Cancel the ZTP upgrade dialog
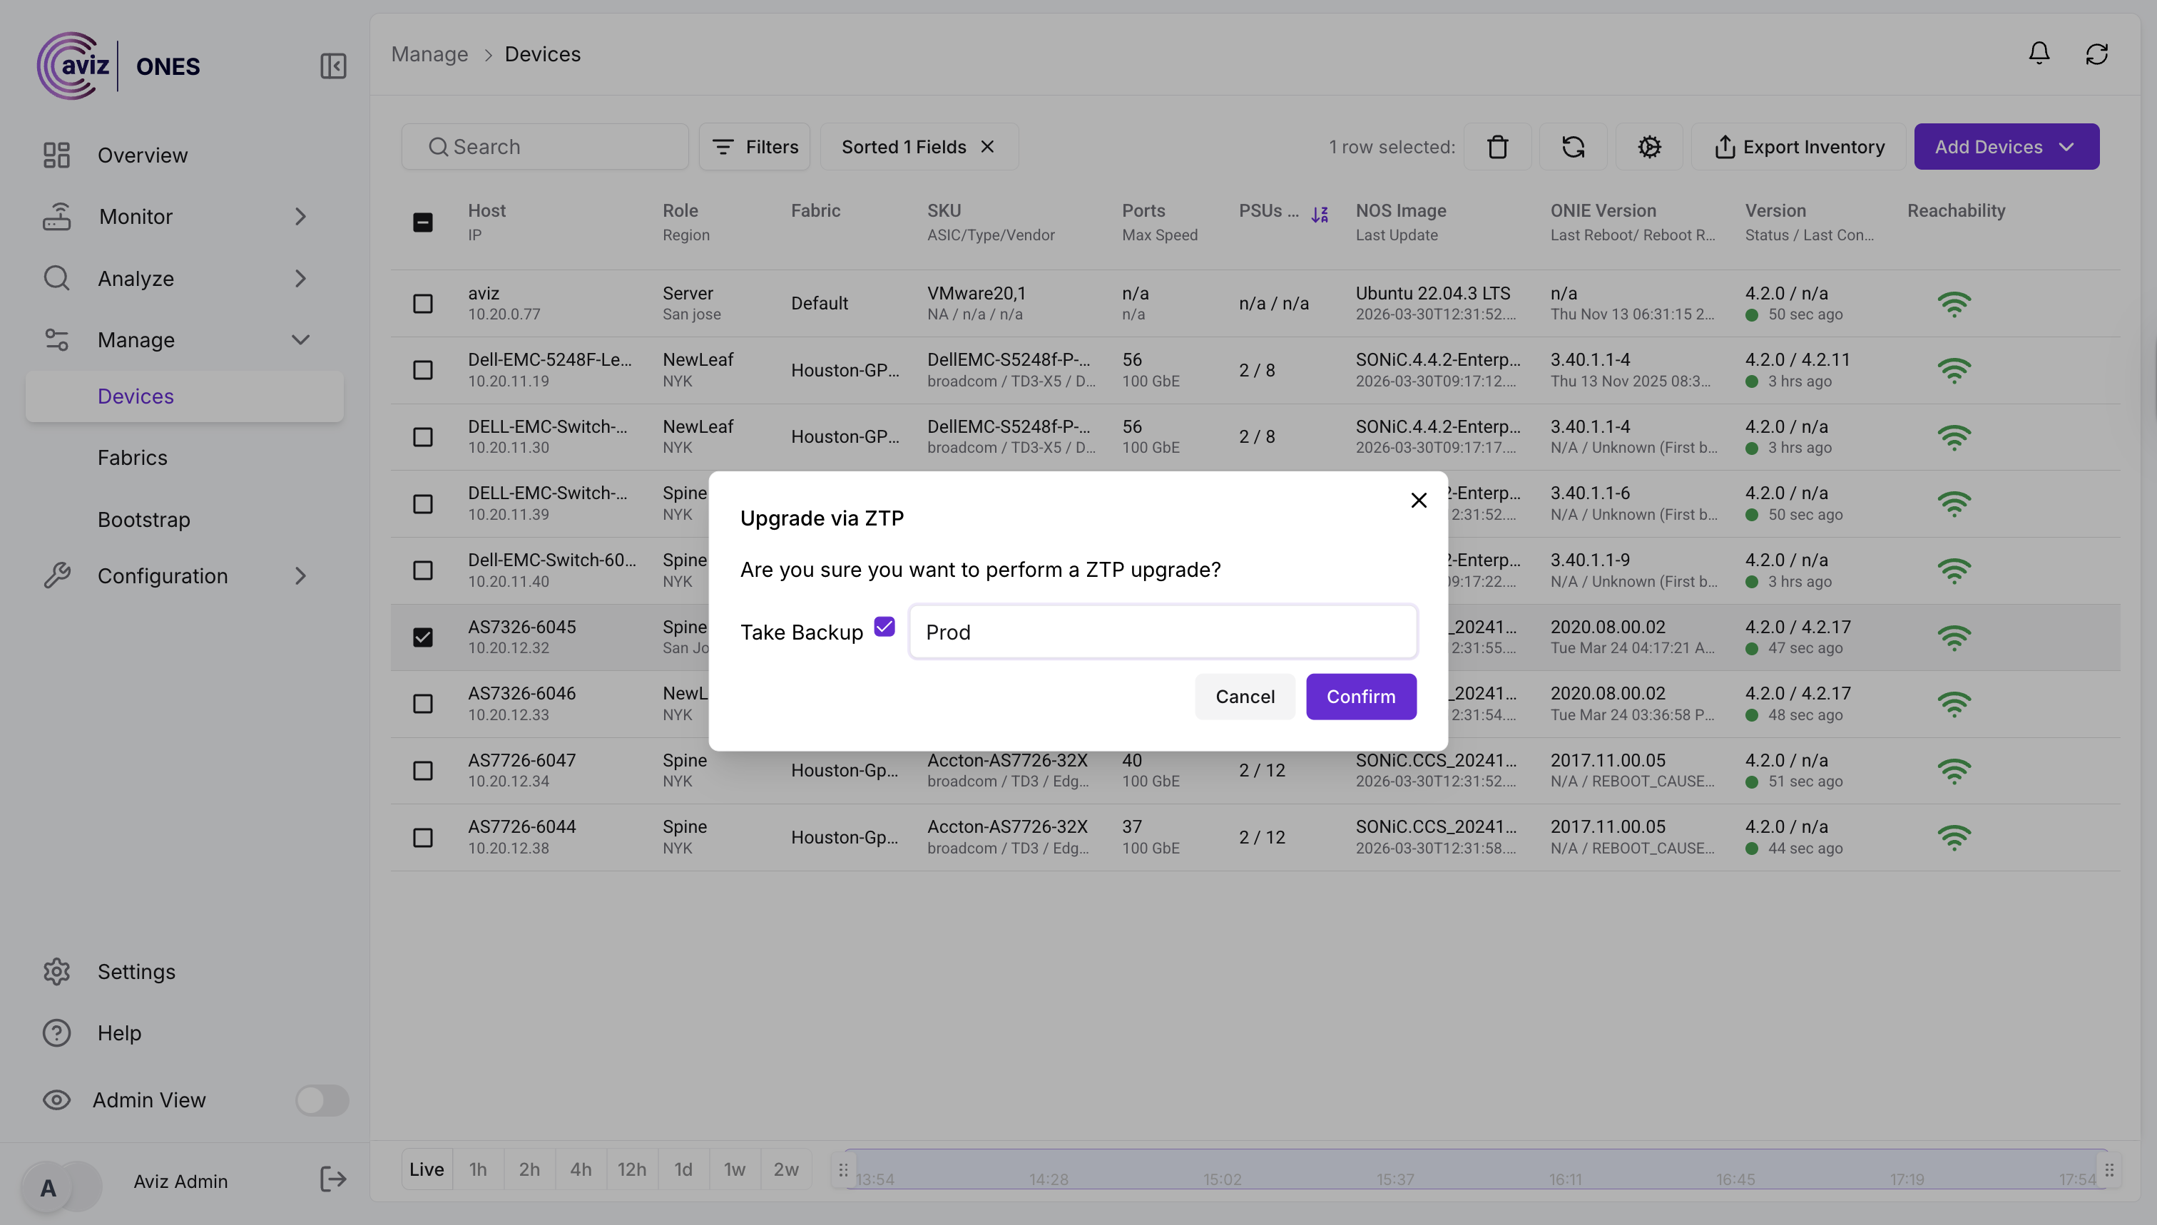 coord(1244,697)
